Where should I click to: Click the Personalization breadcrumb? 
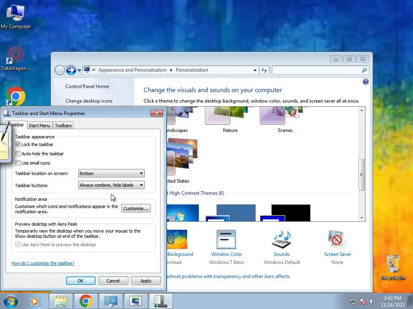(192, 70)
